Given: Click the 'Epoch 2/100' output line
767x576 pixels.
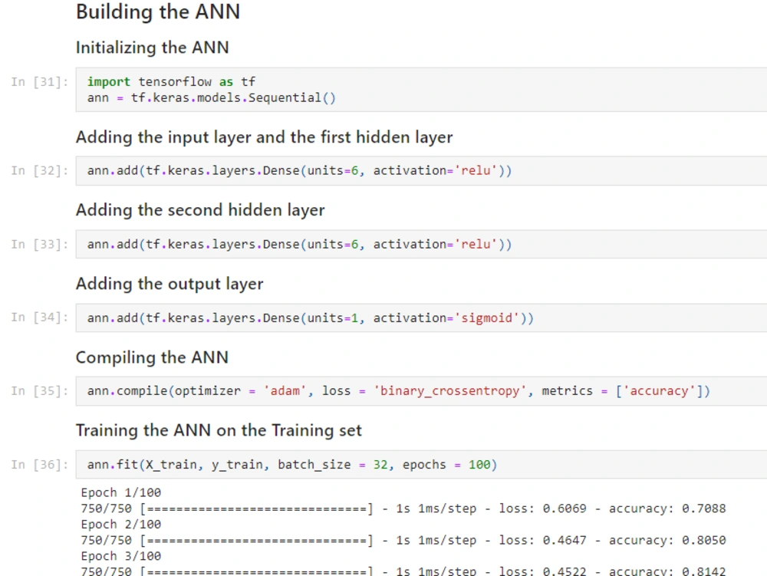Looking at the screenshot, I should [x=121, y=524].
